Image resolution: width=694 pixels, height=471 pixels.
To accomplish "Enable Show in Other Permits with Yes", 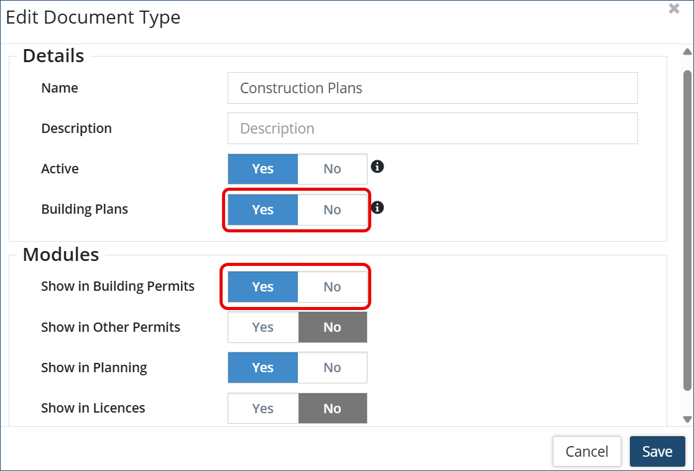I will (263, 327).
